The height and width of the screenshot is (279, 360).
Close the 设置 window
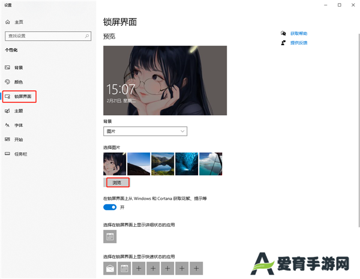(353, 5)
